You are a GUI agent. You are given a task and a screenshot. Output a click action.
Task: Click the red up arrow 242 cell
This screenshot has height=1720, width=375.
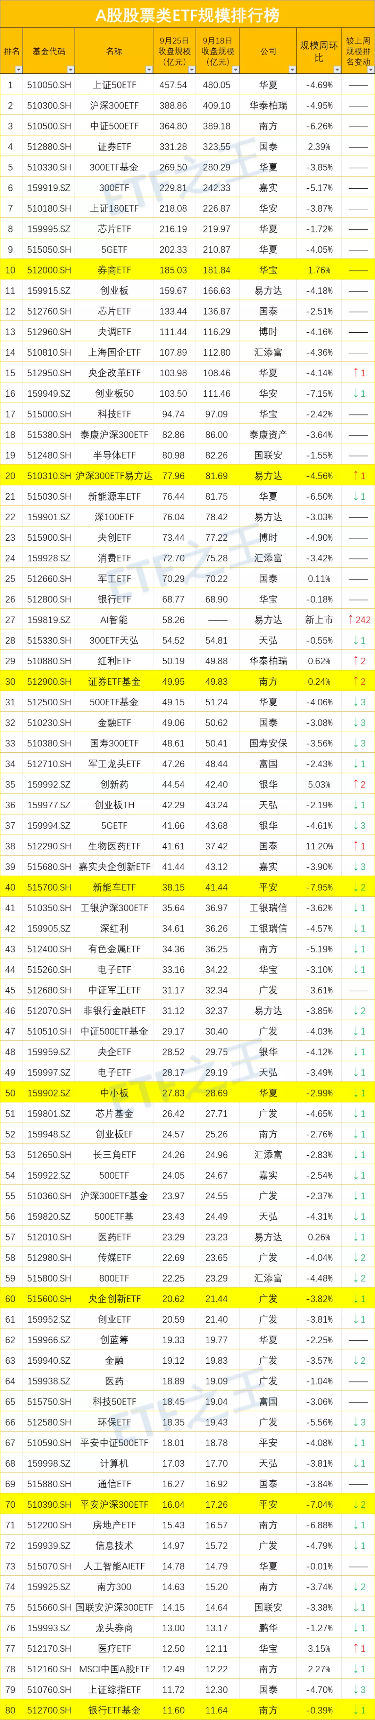[358, 620]
